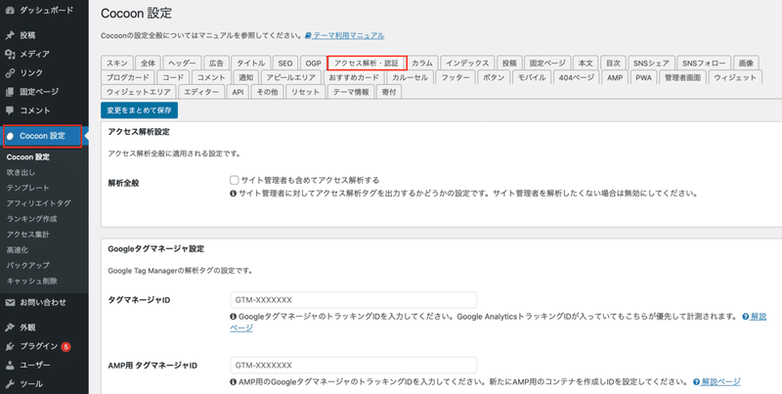Click the person icon beside ユーザー
Image resolution: width=782 pixels, height=394 pixels.
tap(10, 365)
